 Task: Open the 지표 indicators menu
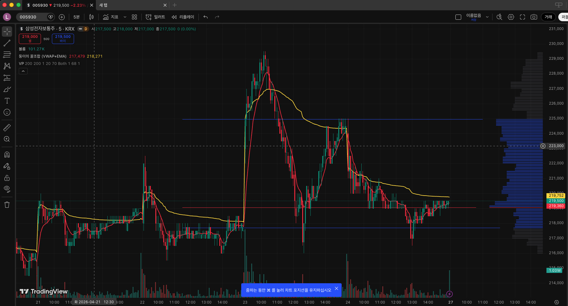110,17
